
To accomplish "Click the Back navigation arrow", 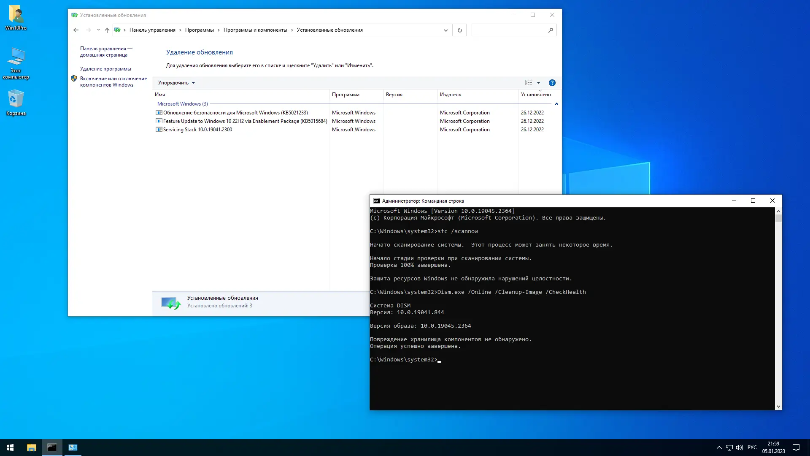I will (x=76, y=30).
